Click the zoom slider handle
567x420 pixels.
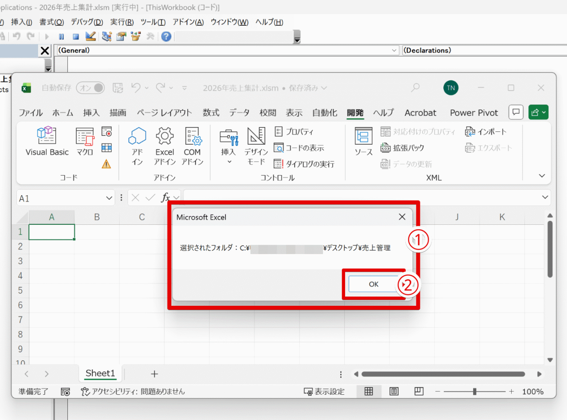[474, 392]
